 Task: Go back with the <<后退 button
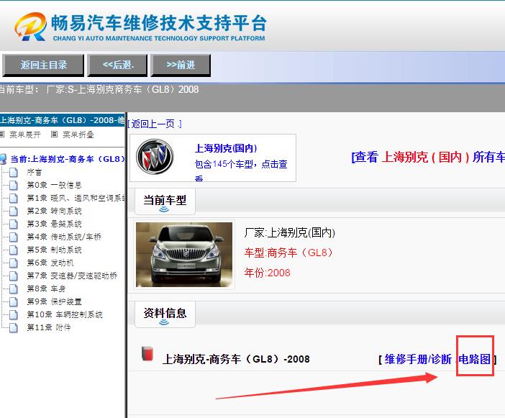[117, 65]
